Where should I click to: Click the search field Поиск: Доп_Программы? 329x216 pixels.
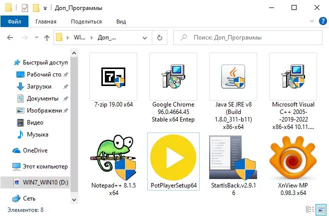(248, 37)
